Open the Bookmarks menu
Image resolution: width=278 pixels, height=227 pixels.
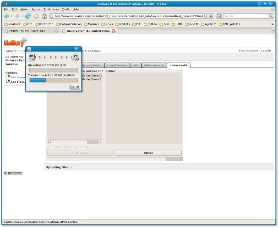point(51,9)
